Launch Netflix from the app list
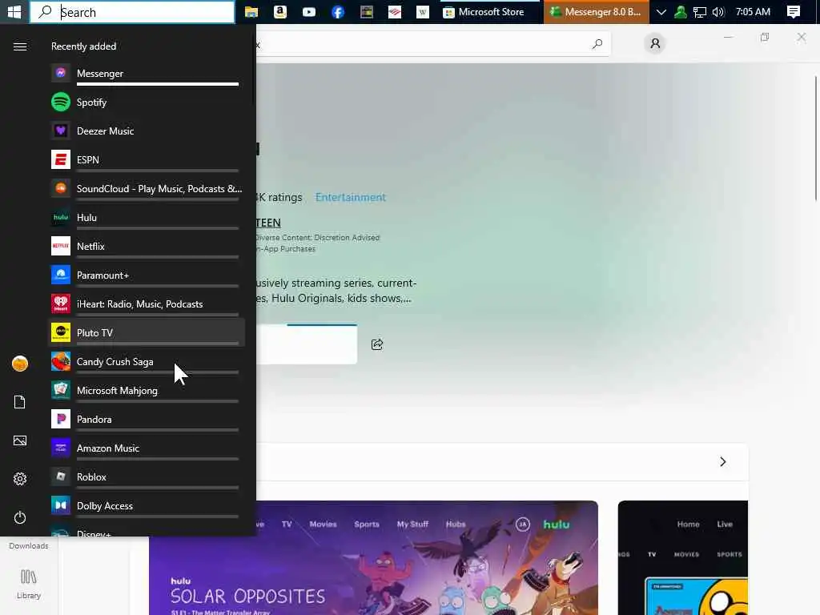 [147, 247]
